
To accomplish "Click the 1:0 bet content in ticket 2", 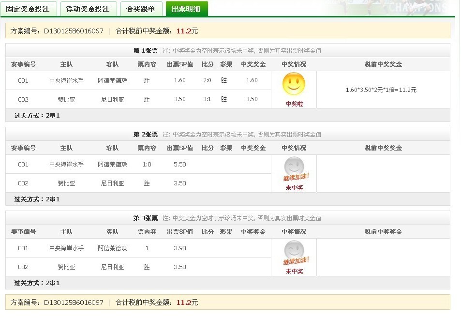I will [147, 165].
